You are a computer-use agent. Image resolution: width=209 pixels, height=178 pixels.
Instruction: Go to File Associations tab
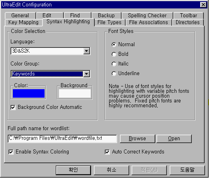[148, 23]
